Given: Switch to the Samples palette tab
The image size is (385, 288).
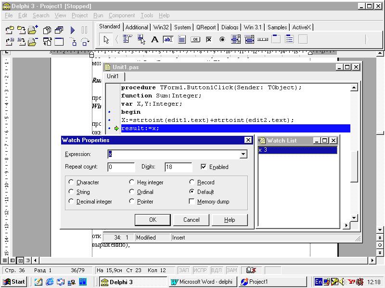Looking at the screenshot, I should coord(277,27).
